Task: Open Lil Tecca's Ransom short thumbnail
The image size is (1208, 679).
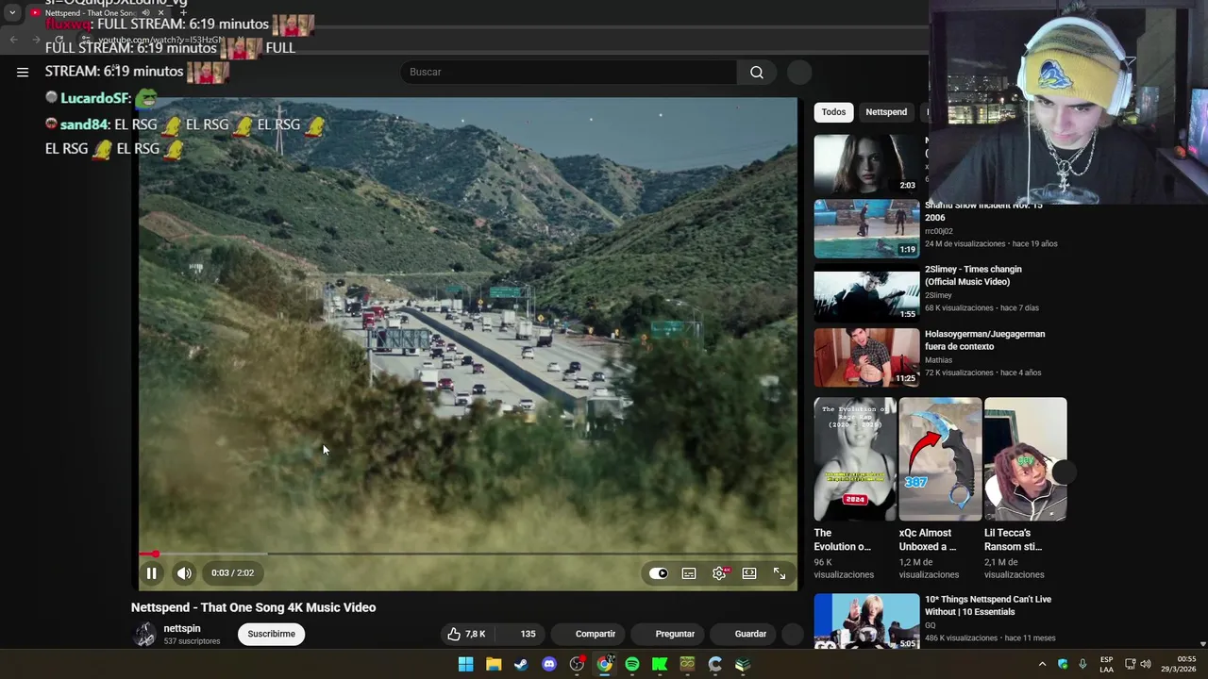Action: (1025, 459)
